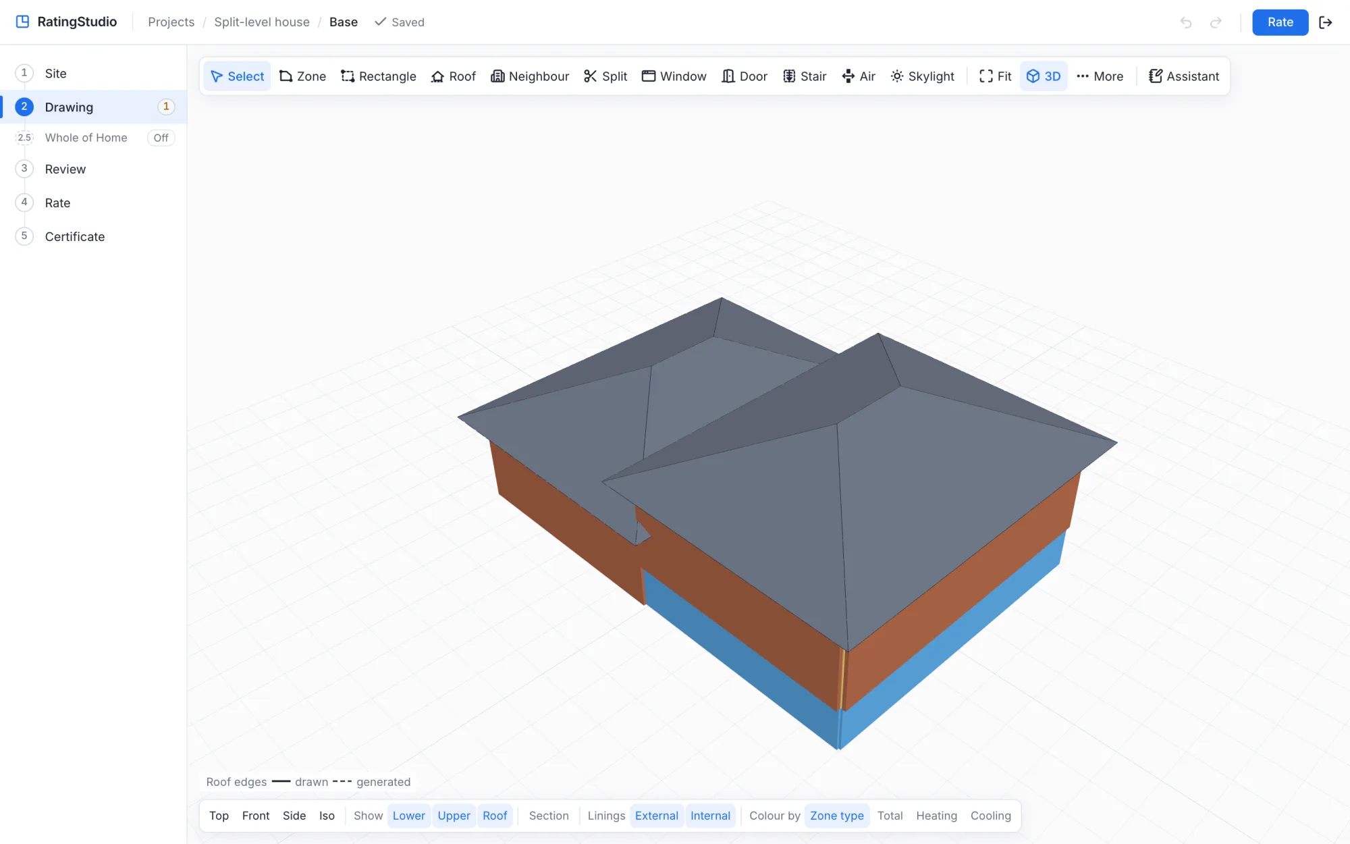Click the log out icon
The height and width of the screenshot is (844, 1350).
(1326, 22)
